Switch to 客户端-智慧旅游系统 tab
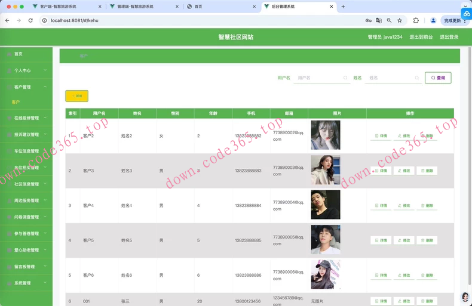 point(58,7)
